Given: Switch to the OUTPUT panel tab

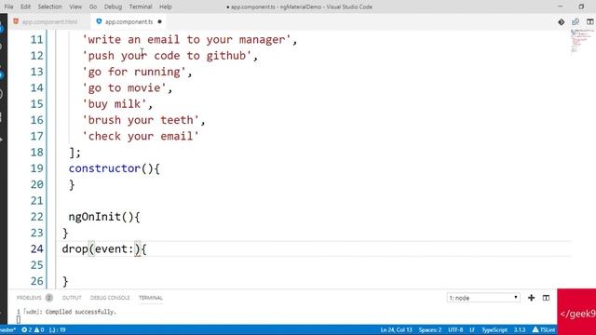Looking at the screenshot, I should point(72,298).
